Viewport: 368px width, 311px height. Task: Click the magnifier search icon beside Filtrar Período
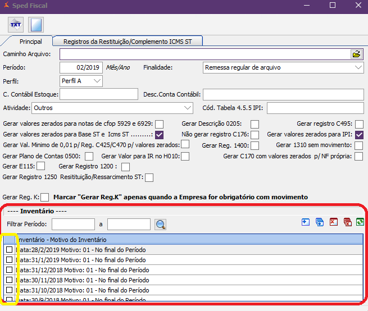click(161, 225)
